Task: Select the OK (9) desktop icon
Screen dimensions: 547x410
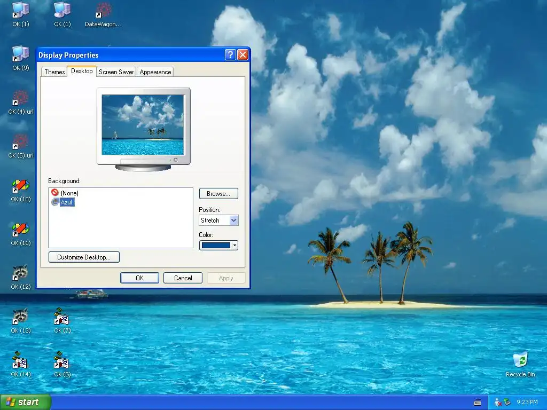Action: (x=21, y=58)
